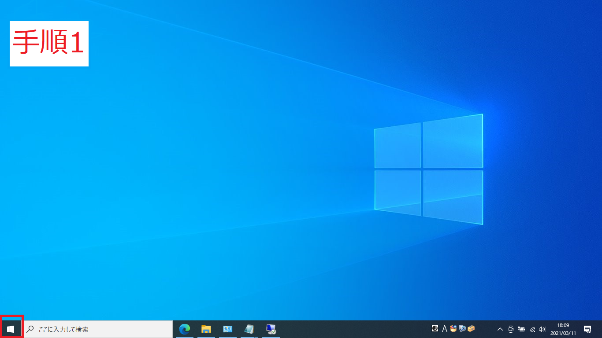Open the IME toolbox icon
This screenshot has width=602, height=338.
471,328
